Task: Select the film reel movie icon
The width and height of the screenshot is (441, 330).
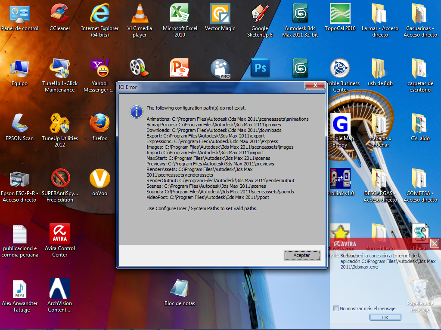Action: (140, 67)
